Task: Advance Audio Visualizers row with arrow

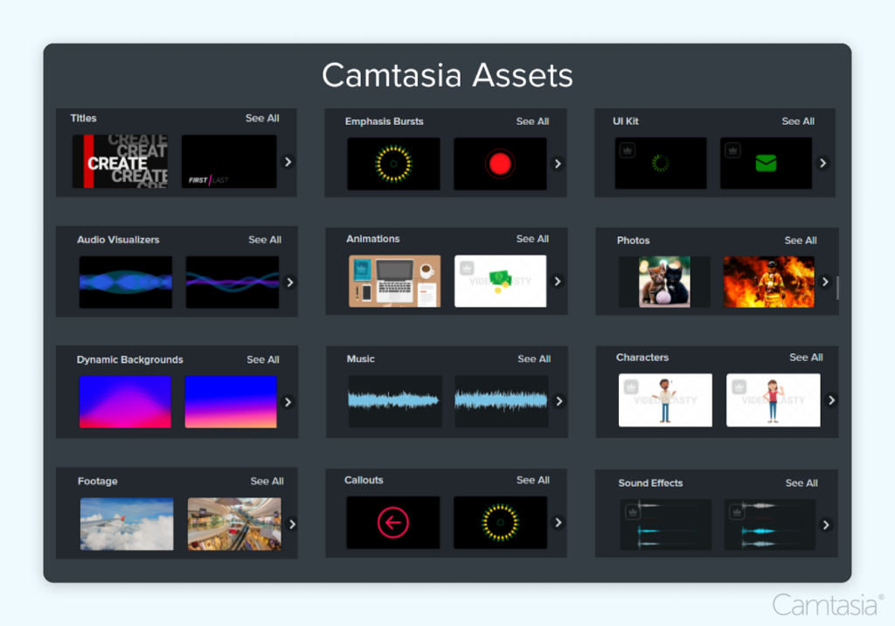Action: pos(290,282)
